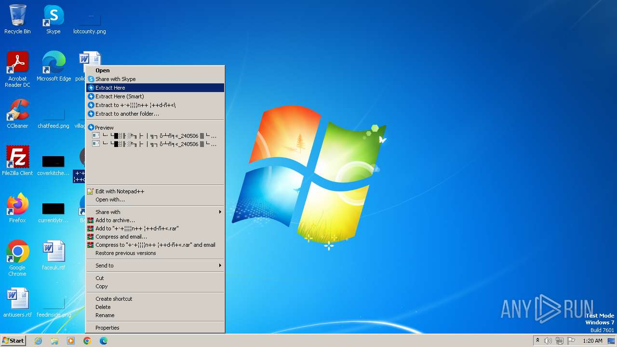This screenshot has height=347, width=617.
Task: Select Restore previous versions
Action: point(155,253)
